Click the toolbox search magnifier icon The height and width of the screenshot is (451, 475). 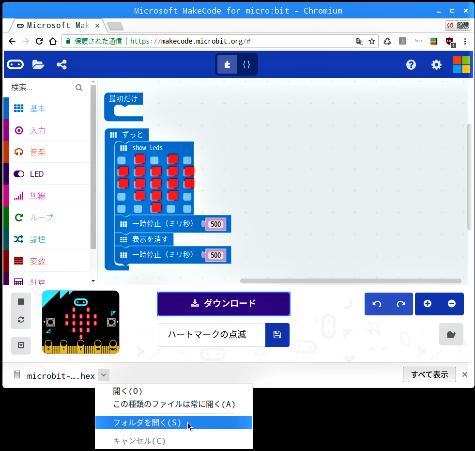(x=79, y=88)
